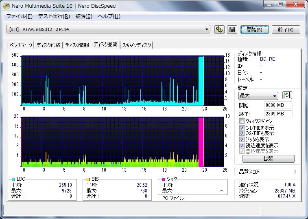The image size is (308, 219).
Task: Enable the クイックスキャン checkbox
Action: [242, 121]
